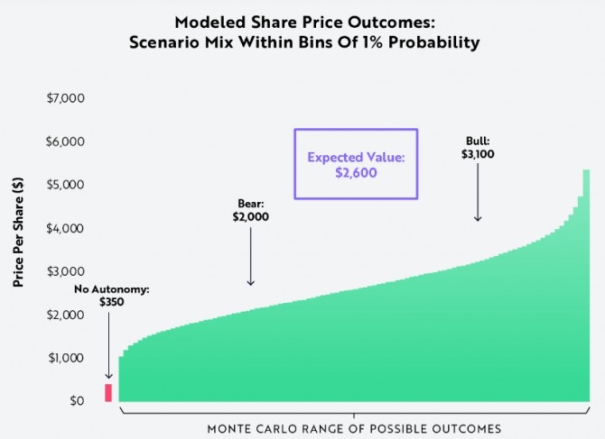Click the $1,000 y-axis tick label
The width and height of the screenshot is (605, 439).
(x=64, y=358)
